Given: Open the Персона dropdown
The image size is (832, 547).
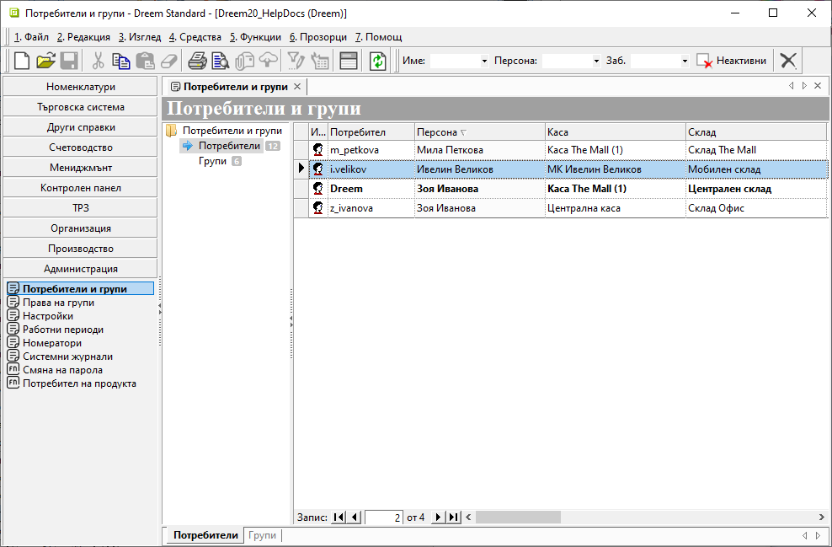Looking at the screenshot, I should [596, 62].
